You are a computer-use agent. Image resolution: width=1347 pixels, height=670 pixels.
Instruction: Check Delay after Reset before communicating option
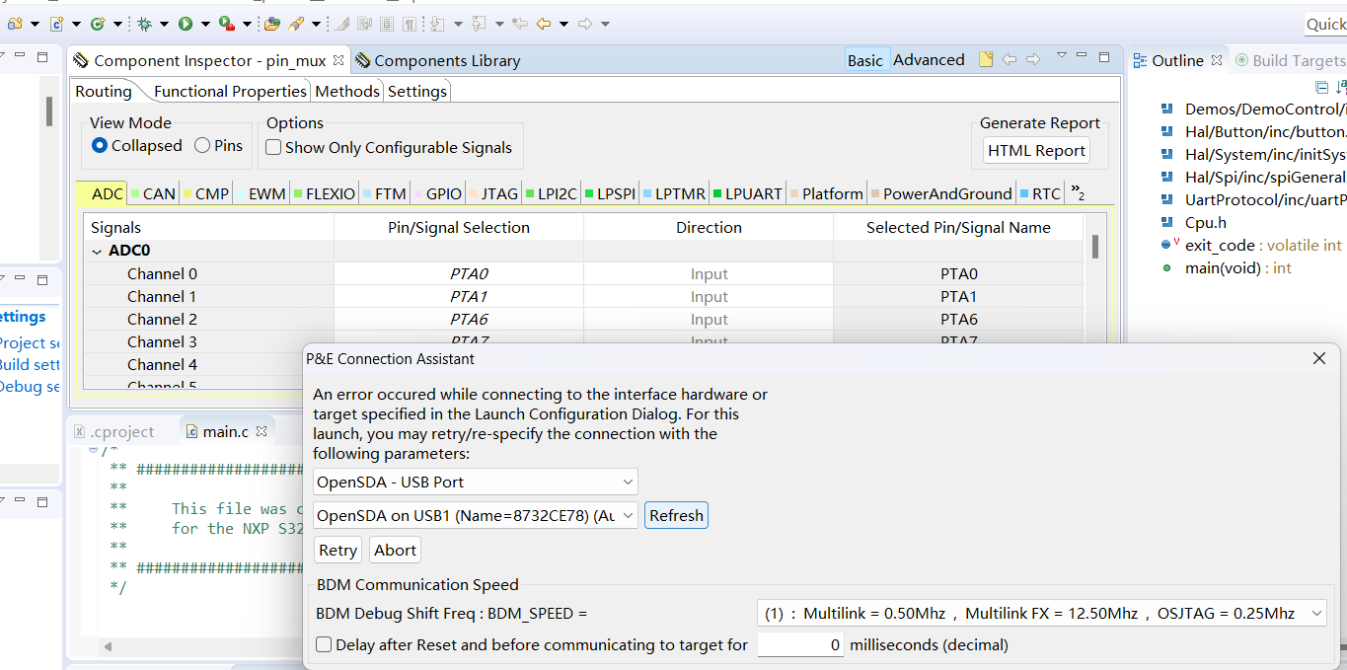(323, 644)
